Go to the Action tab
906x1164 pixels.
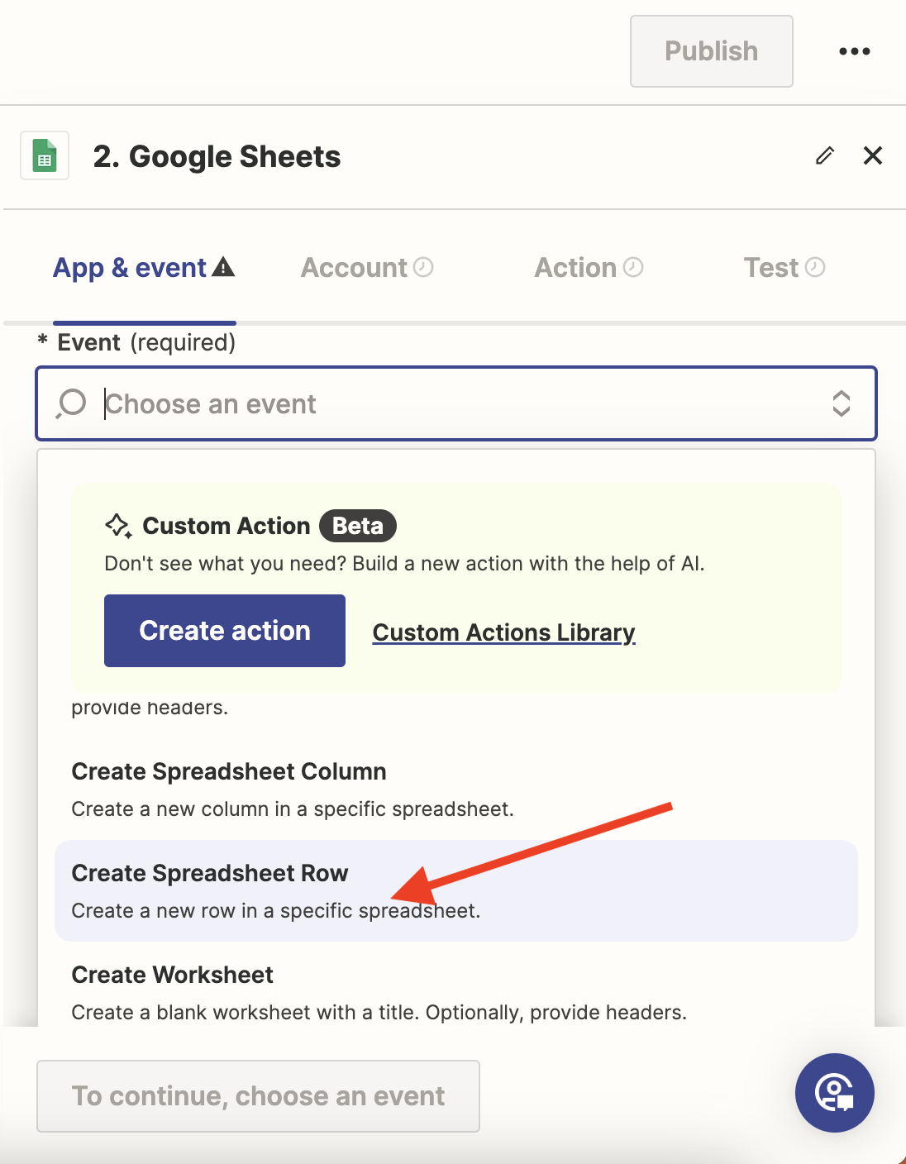pyautogui.click(x=576, y=268)
